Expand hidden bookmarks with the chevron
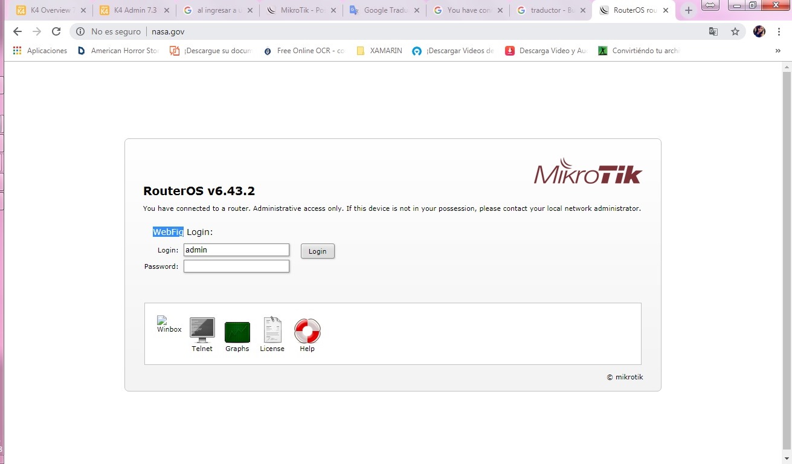Image resolution: width=792 pixels, height=464 pixels. 778,51
